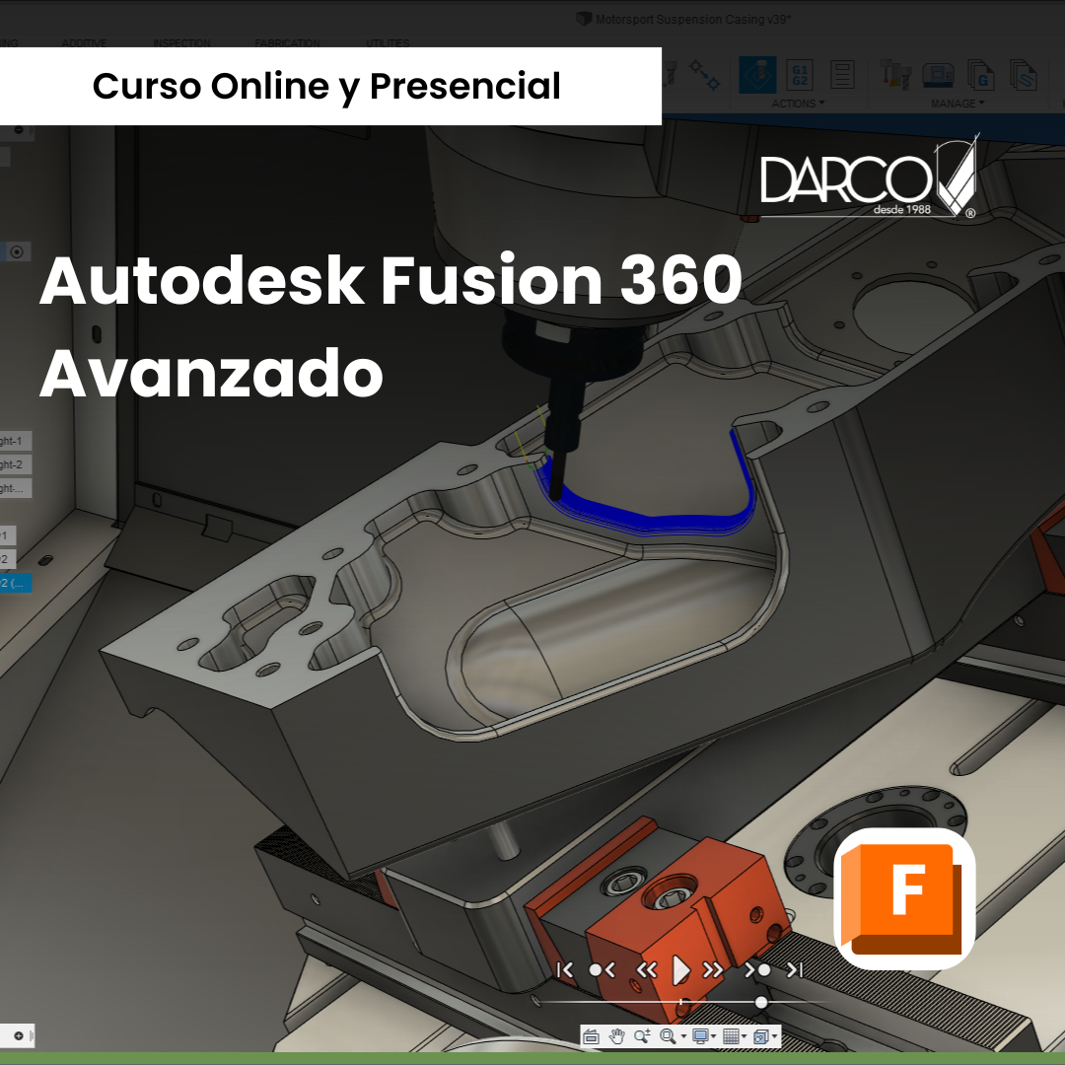Screen dimensions: 1065x1065
Task: Jump to the end of the simulation
Action: click(x=795, y=970)
